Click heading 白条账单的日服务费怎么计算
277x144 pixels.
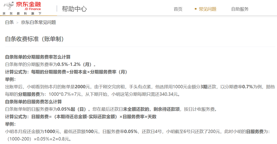coord(33,101)
